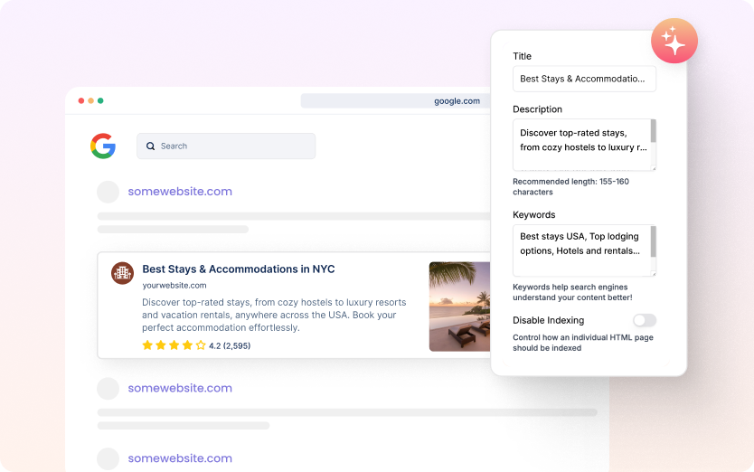
Task: Click the Description text area
Action: pyautogui.click(x=580, y=144)
